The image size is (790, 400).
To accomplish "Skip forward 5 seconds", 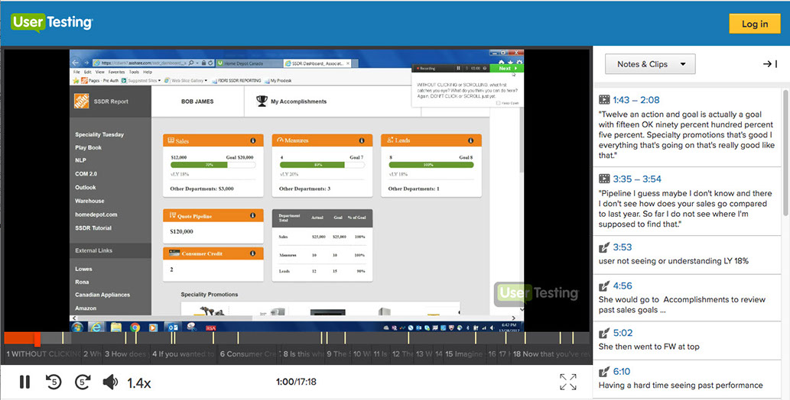I will 83,382.
